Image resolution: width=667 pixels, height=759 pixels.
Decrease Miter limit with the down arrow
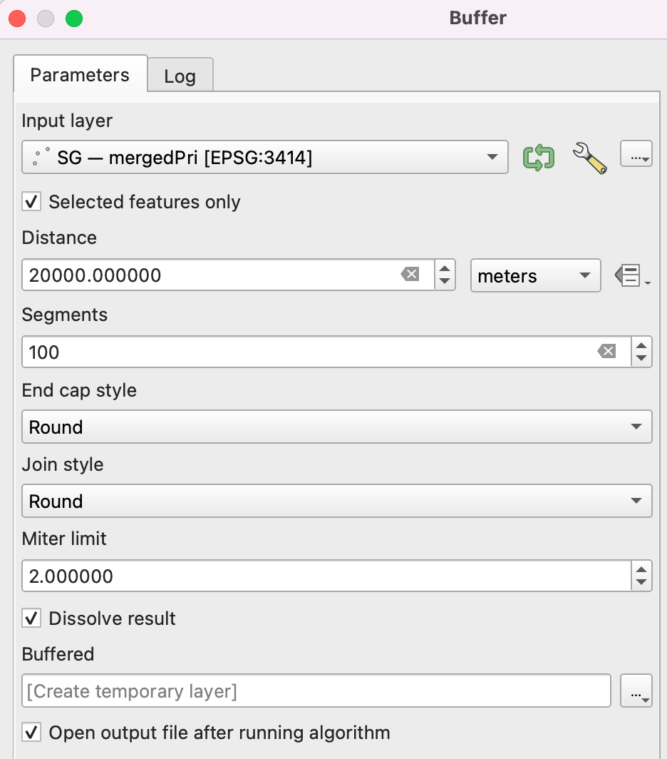641,583
